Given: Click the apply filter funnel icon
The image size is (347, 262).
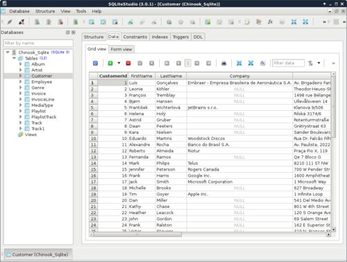Looking at the screenshot, I should pos(310,63).
